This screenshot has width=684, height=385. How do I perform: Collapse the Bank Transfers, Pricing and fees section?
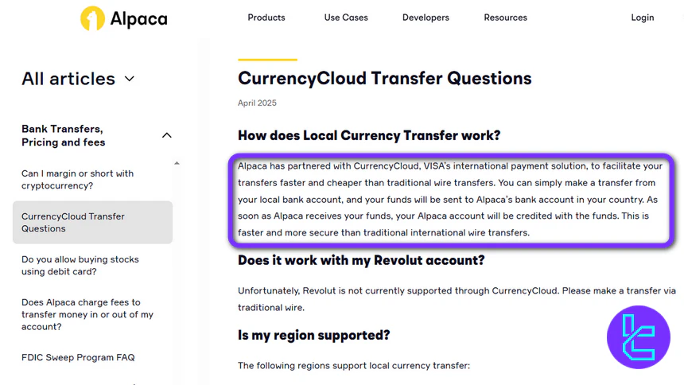coord(166,135)
